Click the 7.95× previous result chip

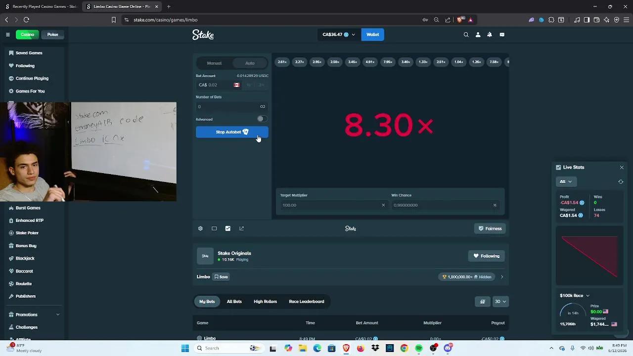tap(388, 62)
